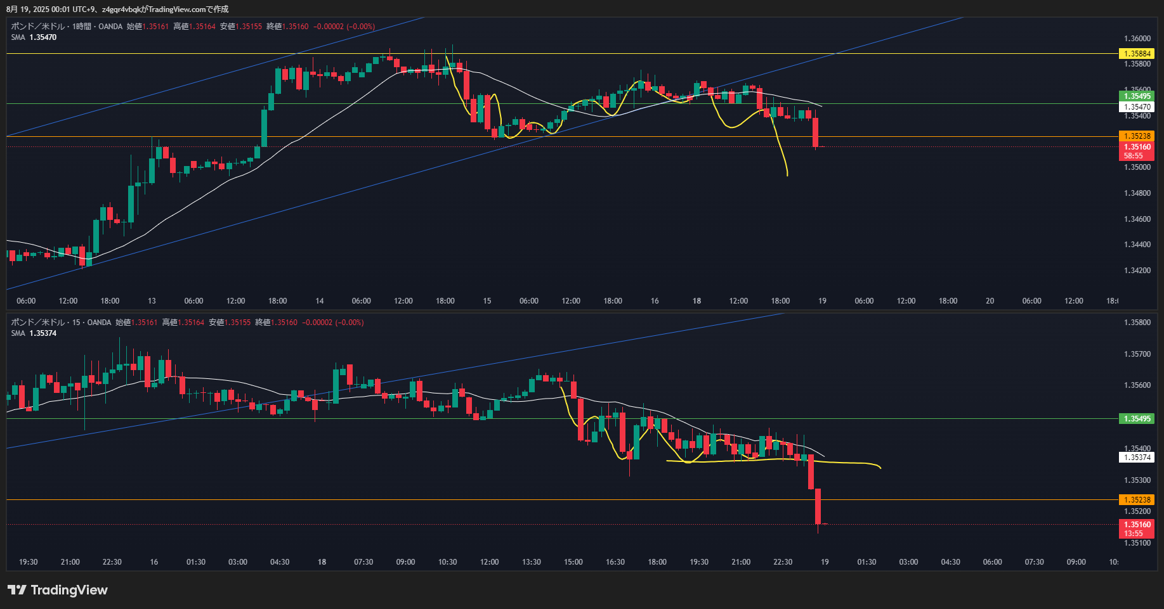Image resolution: width=1164 pixels, height=609 pixels.
Task: Click the 終値1.35160 value in the 15-minute chart header
Action: click(x=276, y=323)
